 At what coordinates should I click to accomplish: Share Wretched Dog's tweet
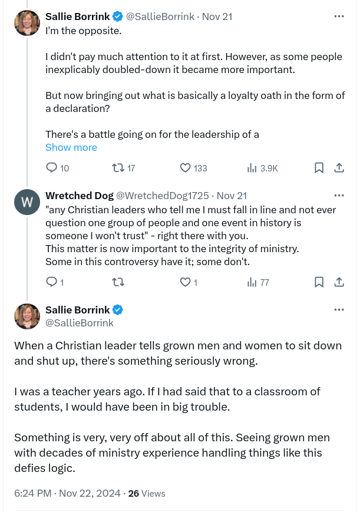tap(339, 282)
